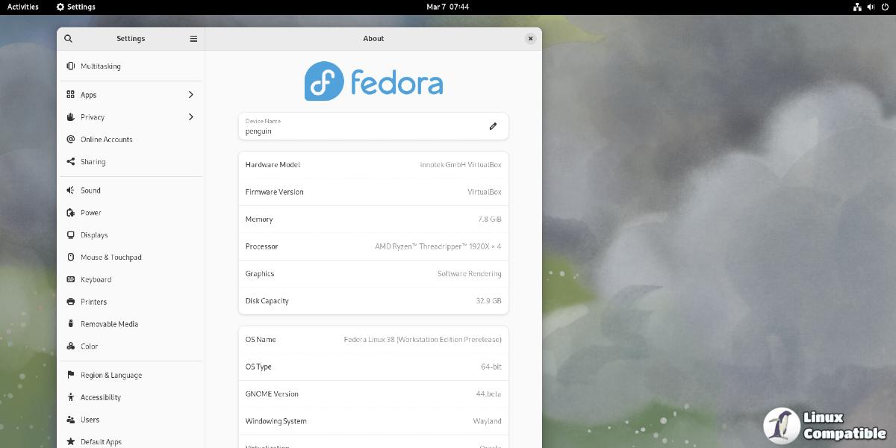
Task: Click the Device Name field
Action: pos(358,126)
